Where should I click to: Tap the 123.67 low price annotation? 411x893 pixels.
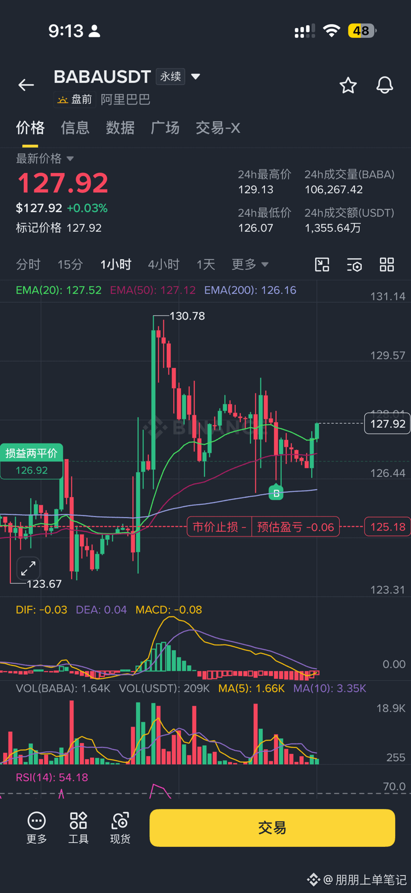coord(44,584)
